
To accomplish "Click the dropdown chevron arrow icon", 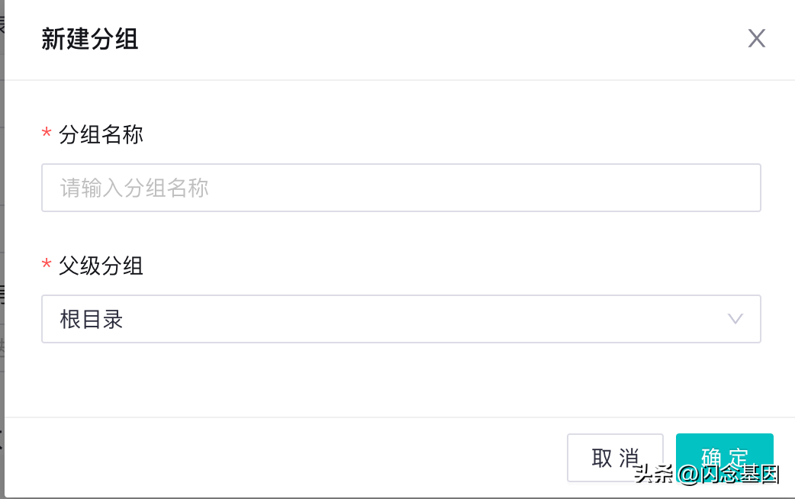I will (x=735, y=319).
